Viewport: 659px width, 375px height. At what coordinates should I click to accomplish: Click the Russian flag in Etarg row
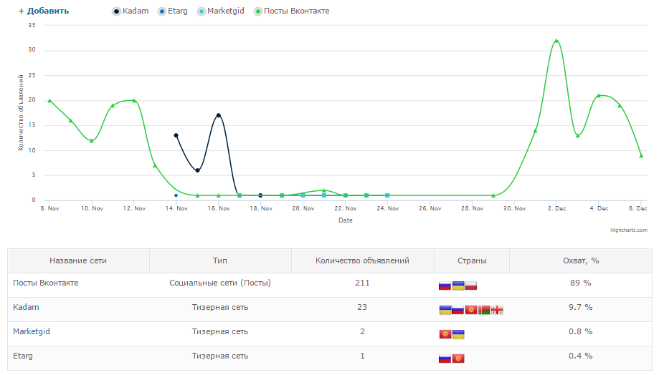(445, 359)
